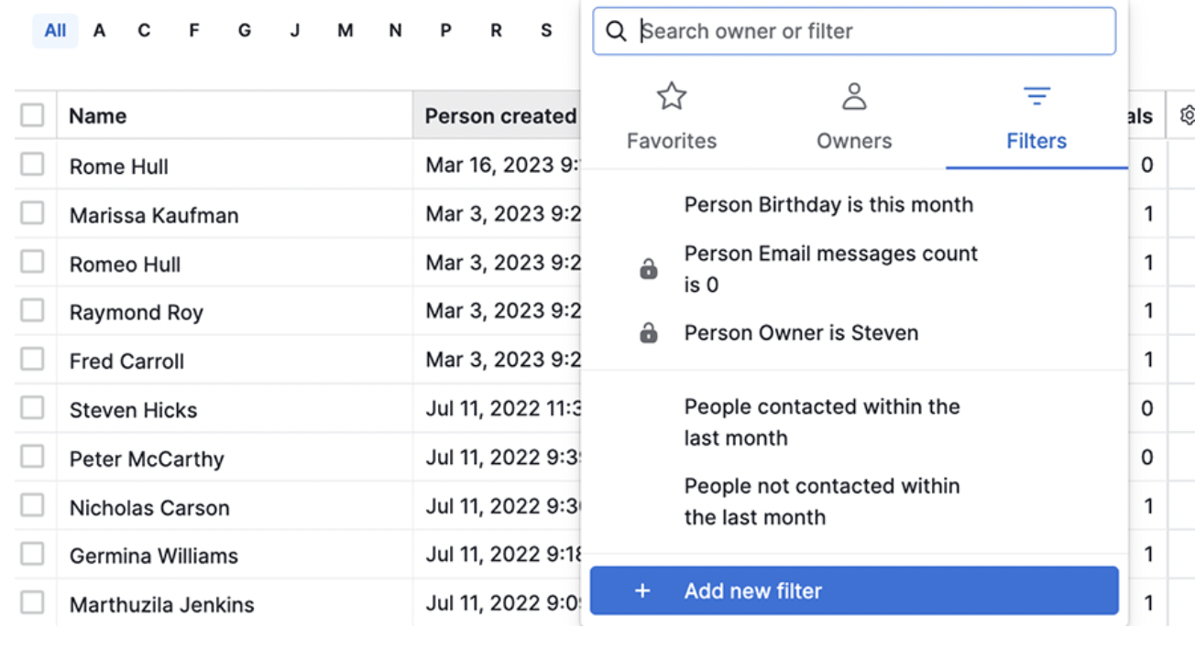Screen dimensions: 1195x659
Task: Toggle the select-all checkbox in the header
Action: [x=32, y=115]
